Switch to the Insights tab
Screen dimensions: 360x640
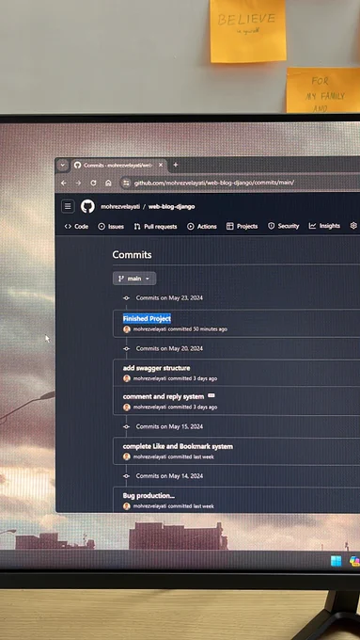tap(324, 226)
